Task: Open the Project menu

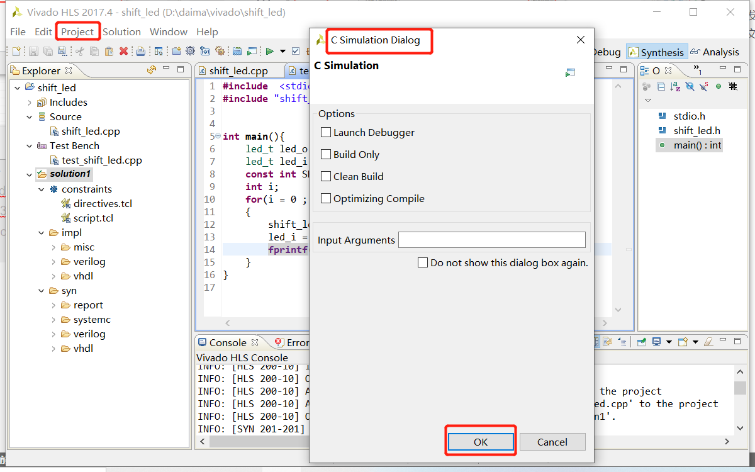Action: [77, 31]
